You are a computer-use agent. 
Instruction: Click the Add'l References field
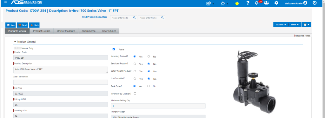click(x=61, y=82)
